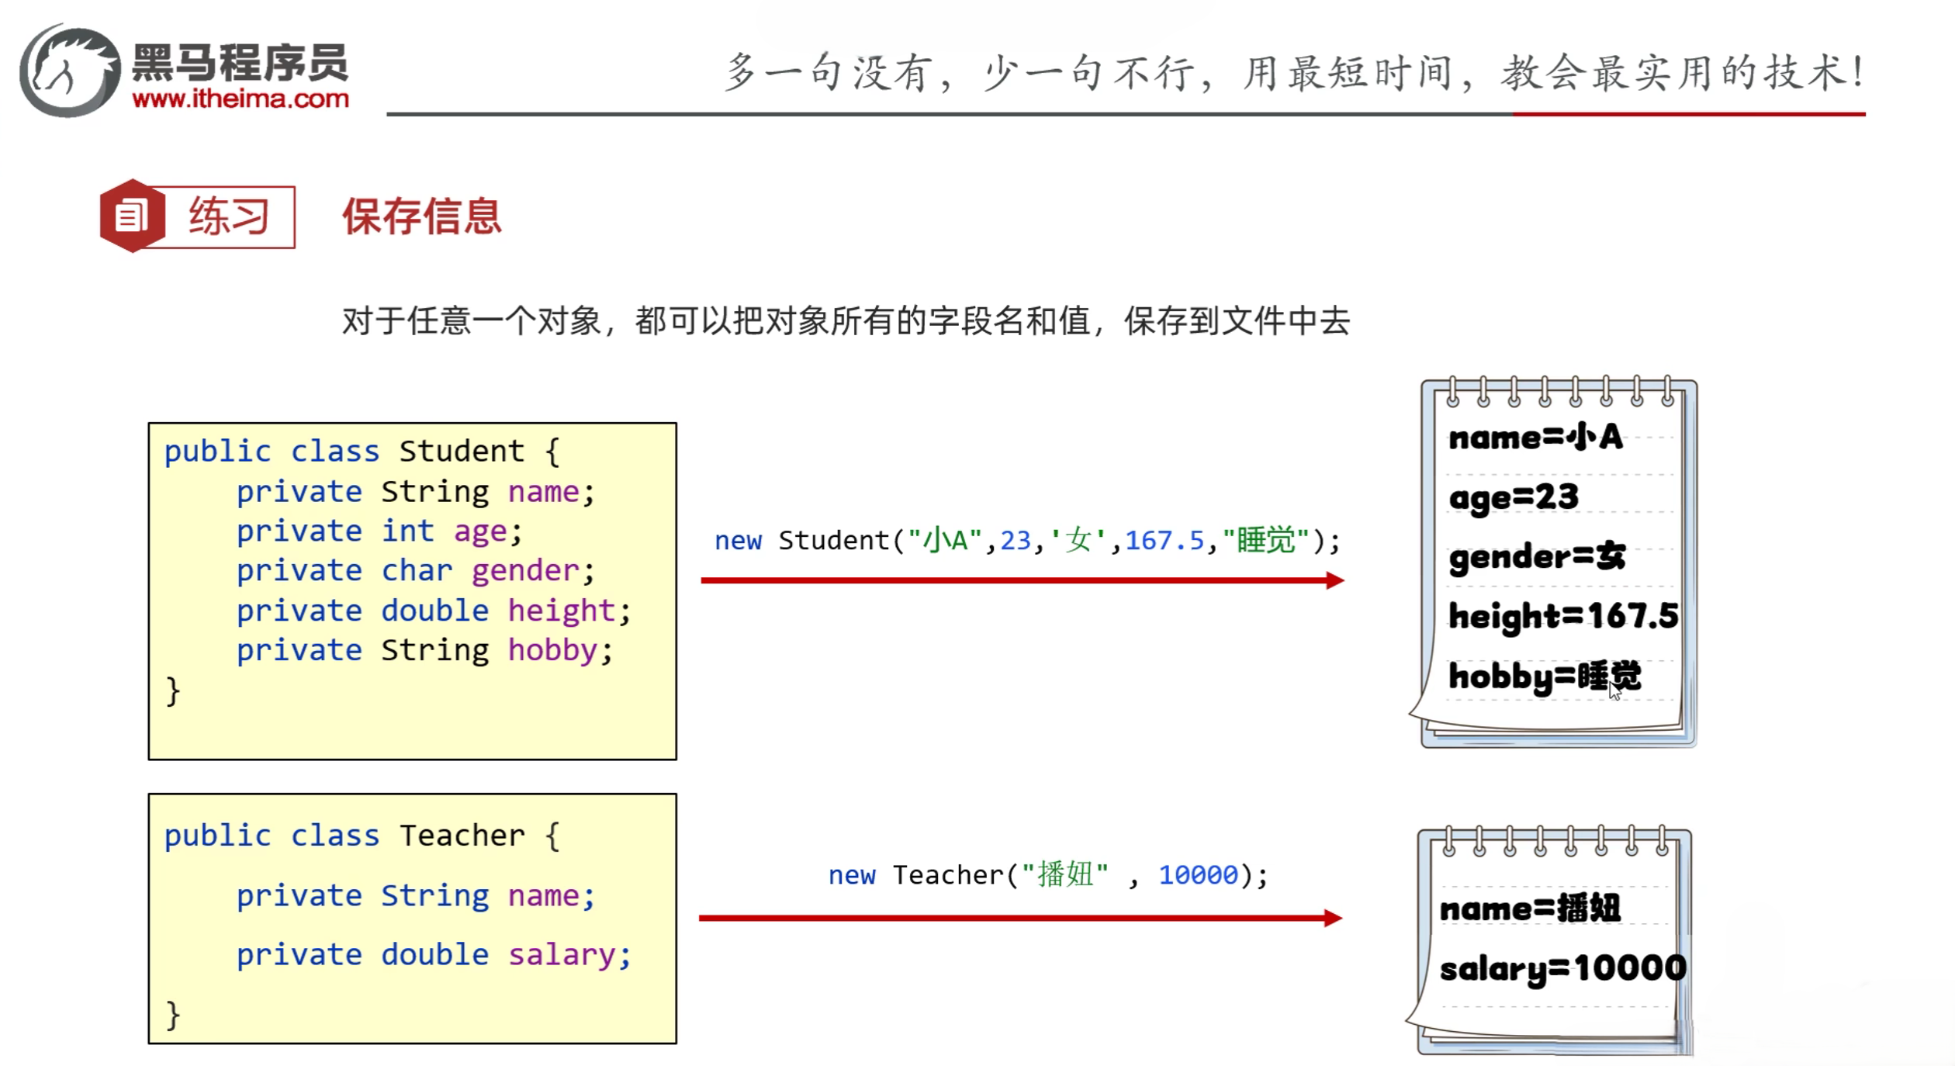Viewport: 1955px width, 1066px height.
Task: Click the Student class code box
Action: pyautogui.click(x=412, y=590)
